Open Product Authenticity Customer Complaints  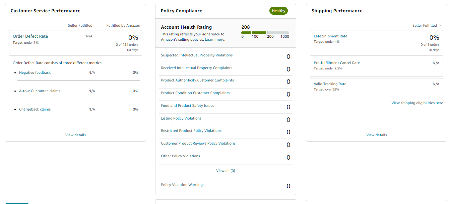point(197,80)
